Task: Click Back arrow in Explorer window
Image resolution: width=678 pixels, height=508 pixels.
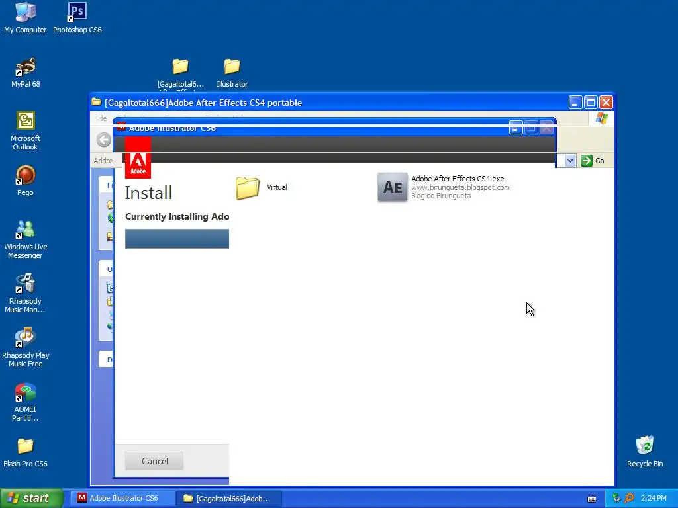Action: coord(104,140)
